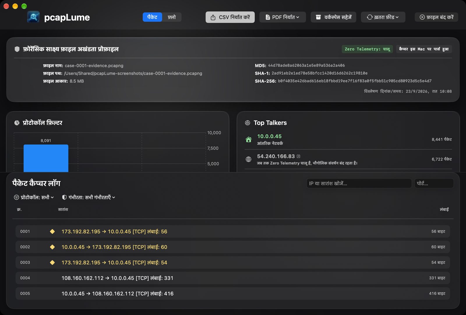Click the blue 8,091 protocol bar
This screenshot has height=315, width=466.
click(46, 158)
